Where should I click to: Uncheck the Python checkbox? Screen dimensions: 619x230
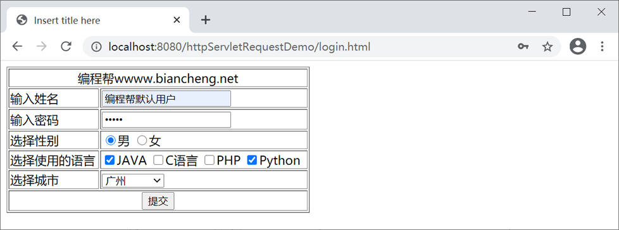point(252,160)
